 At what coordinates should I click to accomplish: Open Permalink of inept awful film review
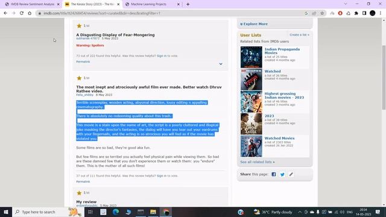[83, 181]
